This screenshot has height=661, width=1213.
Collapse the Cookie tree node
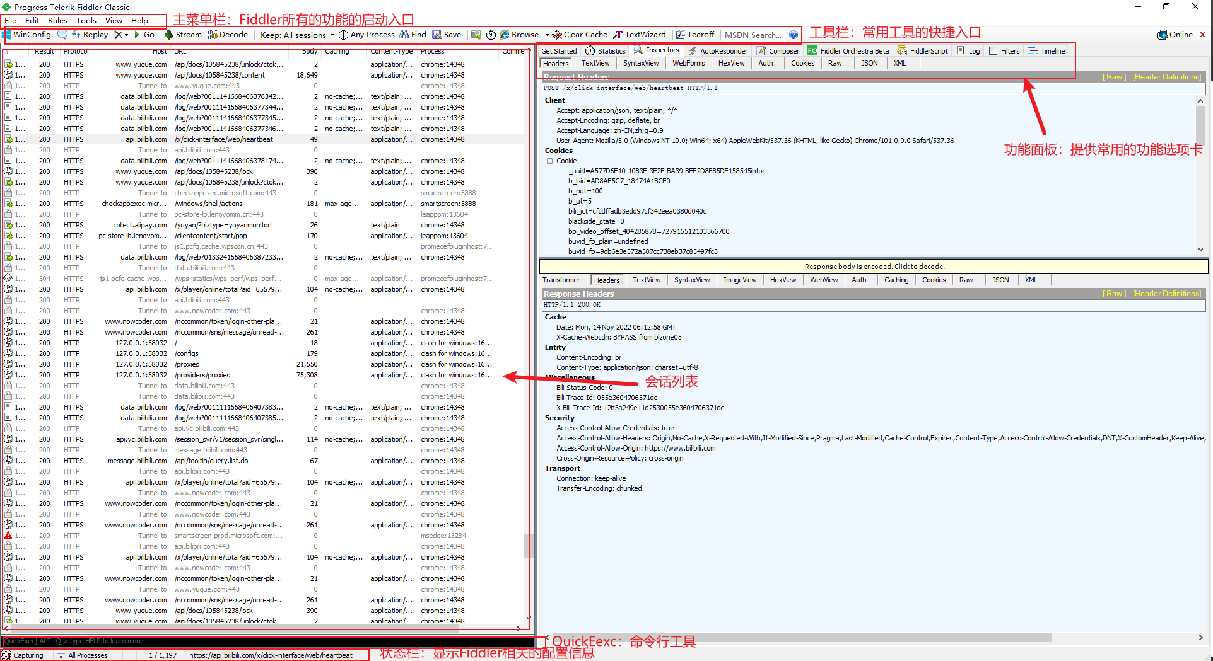click(549, 161)
